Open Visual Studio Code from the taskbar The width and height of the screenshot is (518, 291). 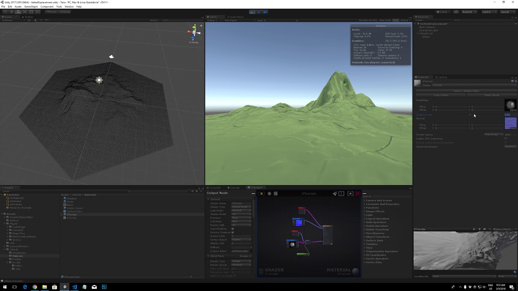tap(74, 287)
